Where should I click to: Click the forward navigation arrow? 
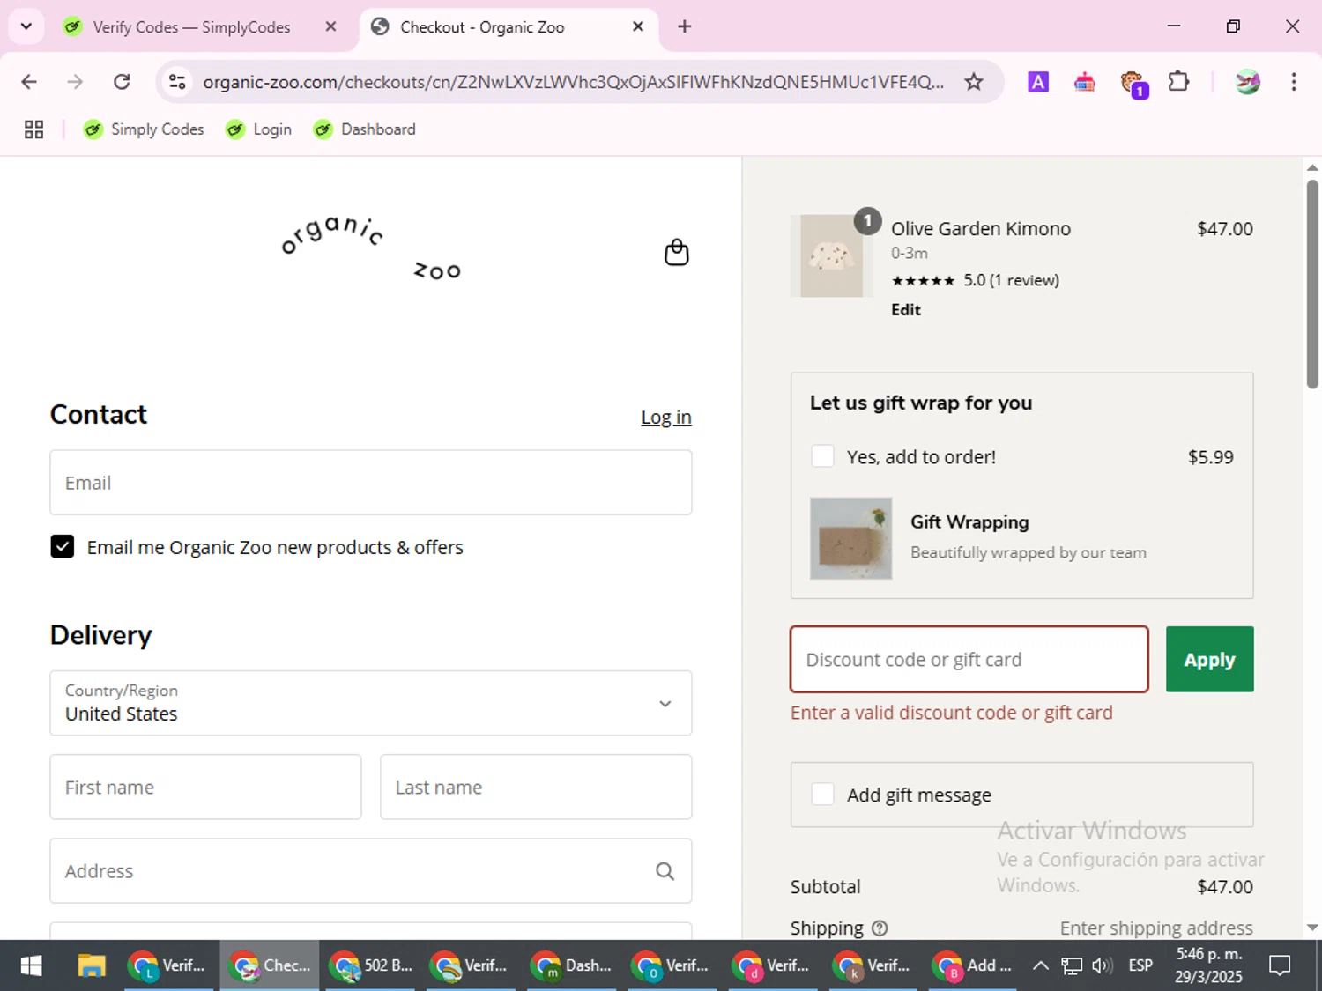click(75, 82)
